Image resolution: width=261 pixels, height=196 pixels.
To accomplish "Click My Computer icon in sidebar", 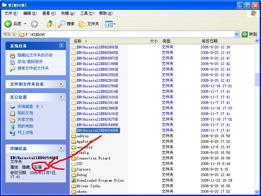I will click(12, 126).
